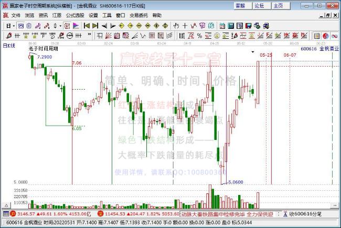The image size is (341, 228).
Task: Click the 客服 button
Action: coord(240,6)
